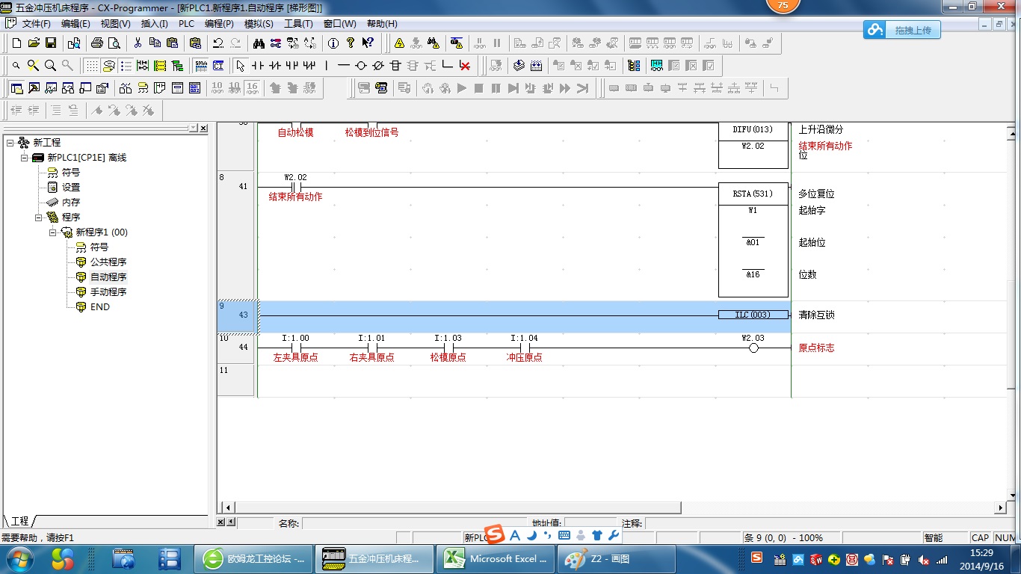The image size is (1021, 574).
Task: Select 手动程序 section in project tree
Action: pyautogui.click(x=108, y=292)
